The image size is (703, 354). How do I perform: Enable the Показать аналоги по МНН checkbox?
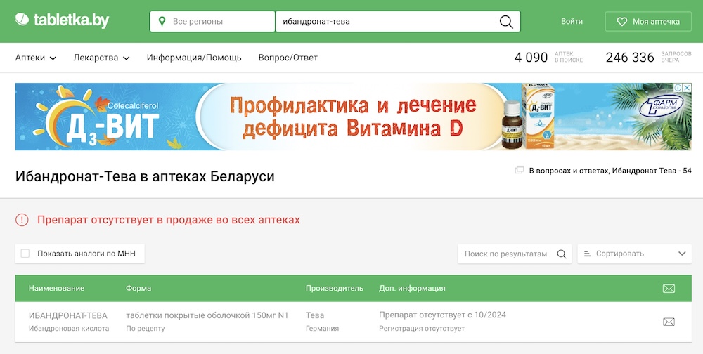pos(25,254)
